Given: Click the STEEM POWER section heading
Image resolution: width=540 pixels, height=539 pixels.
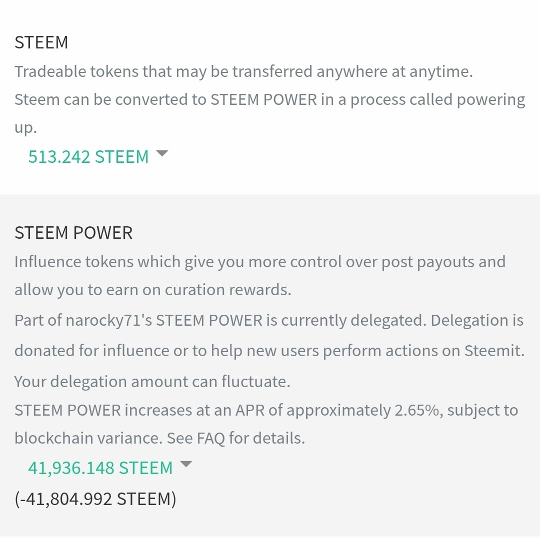Looking at the screenshot, I should pyautogui.click(x=73, y=233).
